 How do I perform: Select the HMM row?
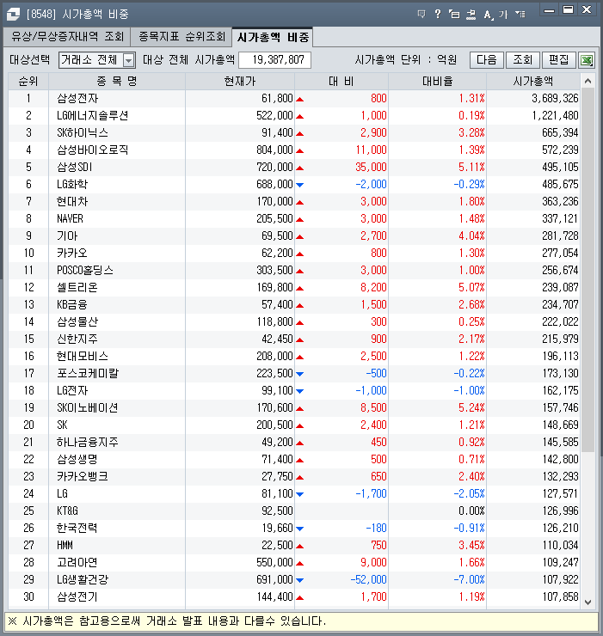tap(294, 546)
